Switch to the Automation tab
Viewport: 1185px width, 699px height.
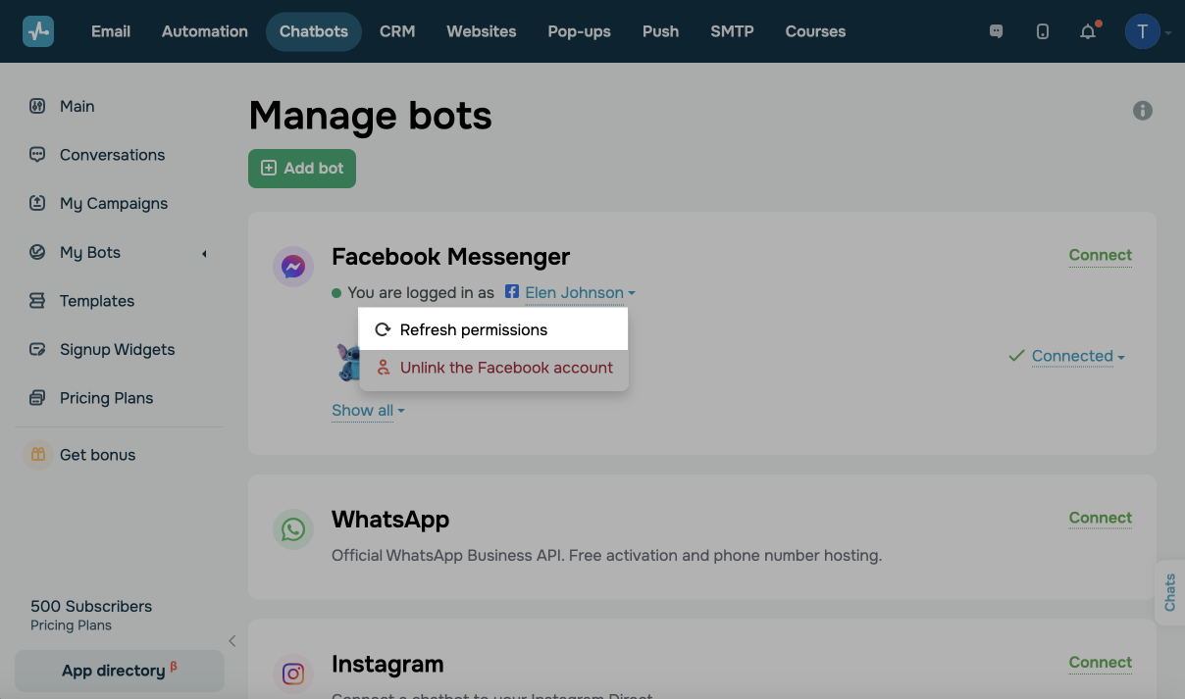pos(205,31)
